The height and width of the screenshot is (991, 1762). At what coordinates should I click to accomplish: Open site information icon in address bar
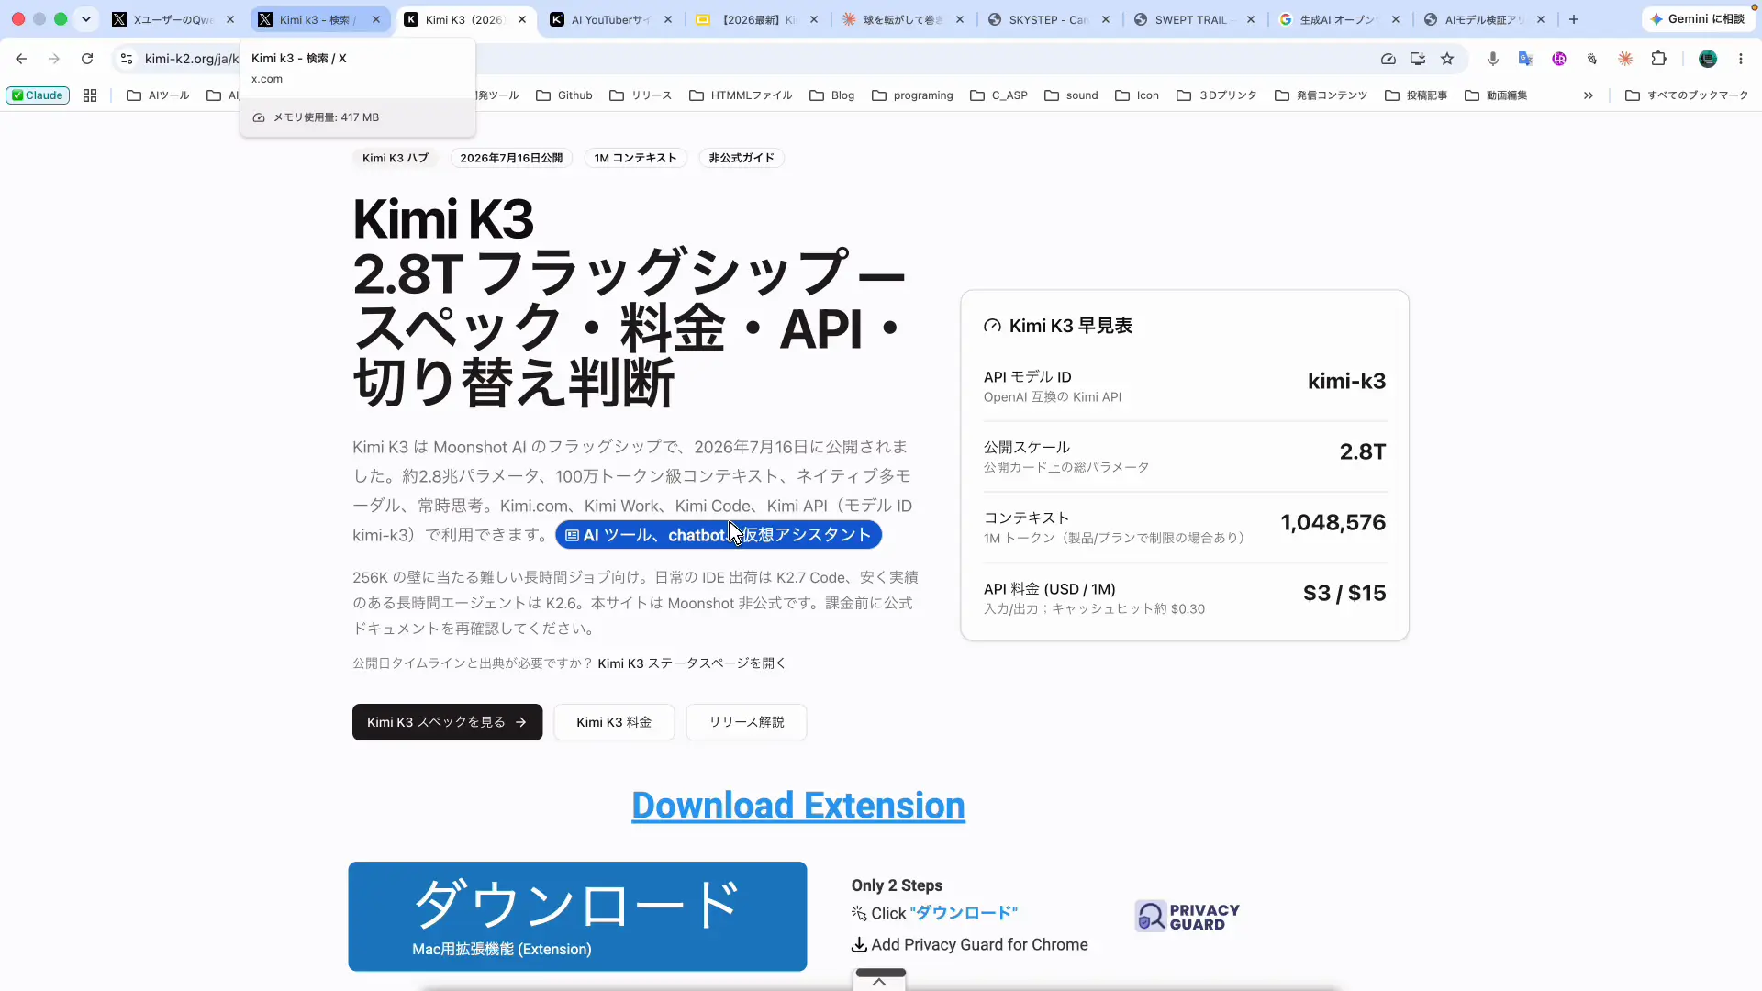127,59
